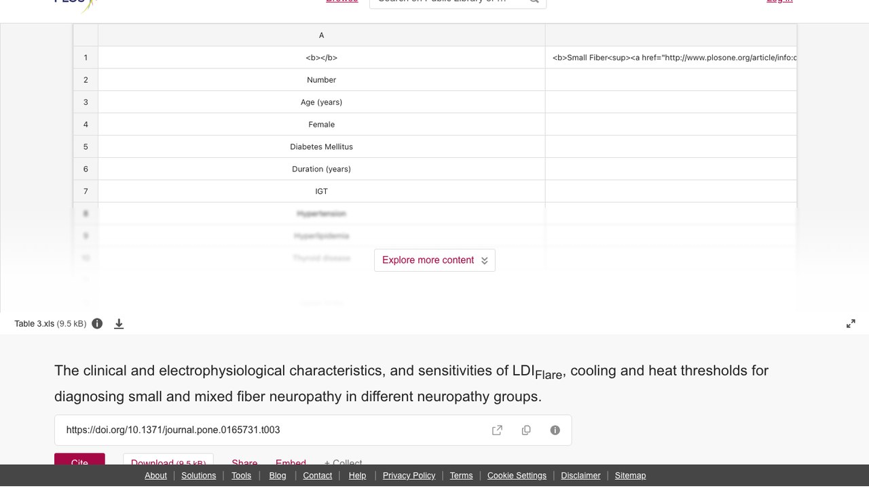Copy the DOI with the copy icon
Screen dimensions: 869x488
526,430
